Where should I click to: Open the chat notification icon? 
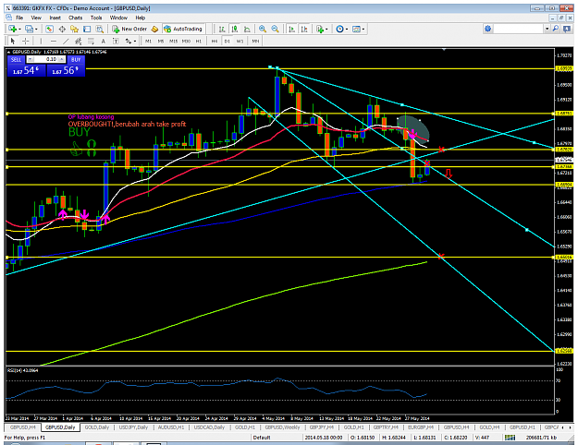[x=567, y=29]
